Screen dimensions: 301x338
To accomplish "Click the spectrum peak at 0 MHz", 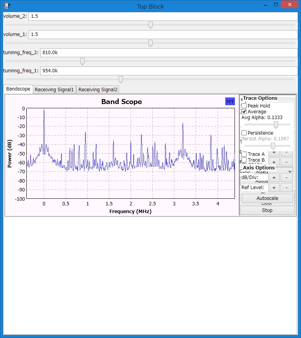I will pyautogui.click(x=44, y=110).
